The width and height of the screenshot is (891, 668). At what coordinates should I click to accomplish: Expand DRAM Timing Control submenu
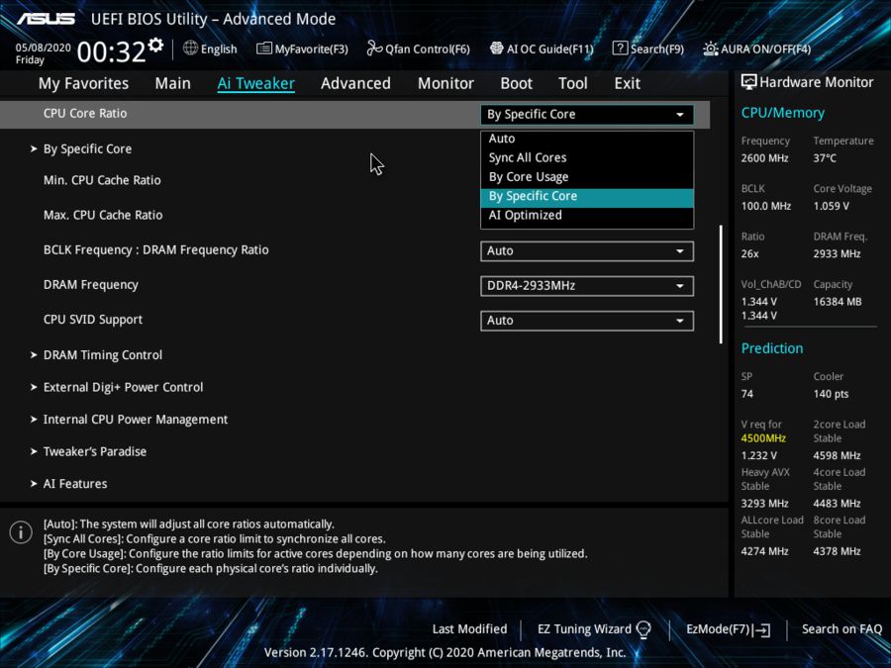click(96, 355)
